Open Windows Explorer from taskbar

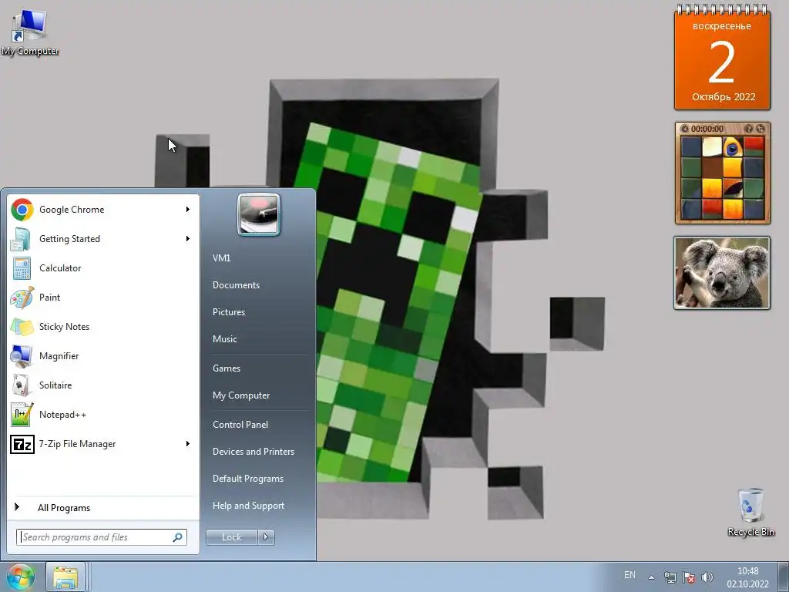coord(65,577)
